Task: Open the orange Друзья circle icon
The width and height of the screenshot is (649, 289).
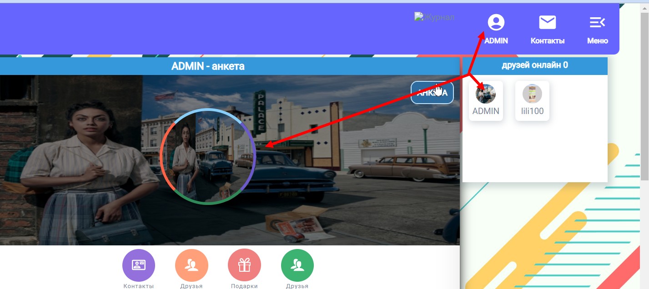Action: point(191,265)
